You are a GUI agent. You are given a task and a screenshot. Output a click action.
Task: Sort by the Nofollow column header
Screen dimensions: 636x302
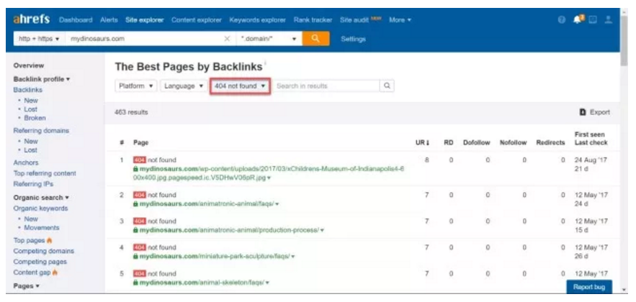point(513,142)
